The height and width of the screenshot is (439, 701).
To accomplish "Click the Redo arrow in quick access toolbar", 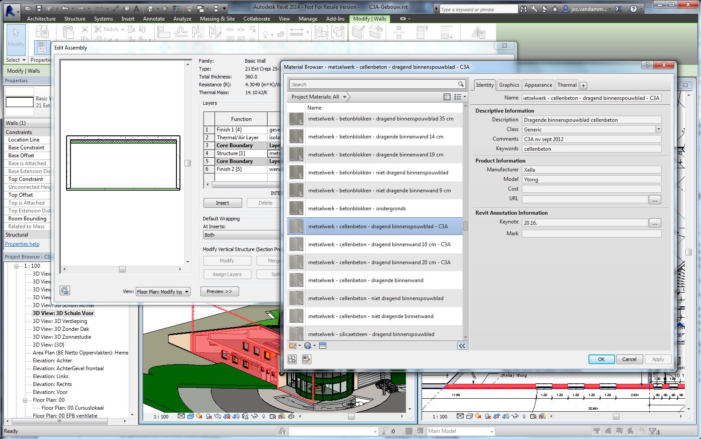I will [x=80, y=8].
